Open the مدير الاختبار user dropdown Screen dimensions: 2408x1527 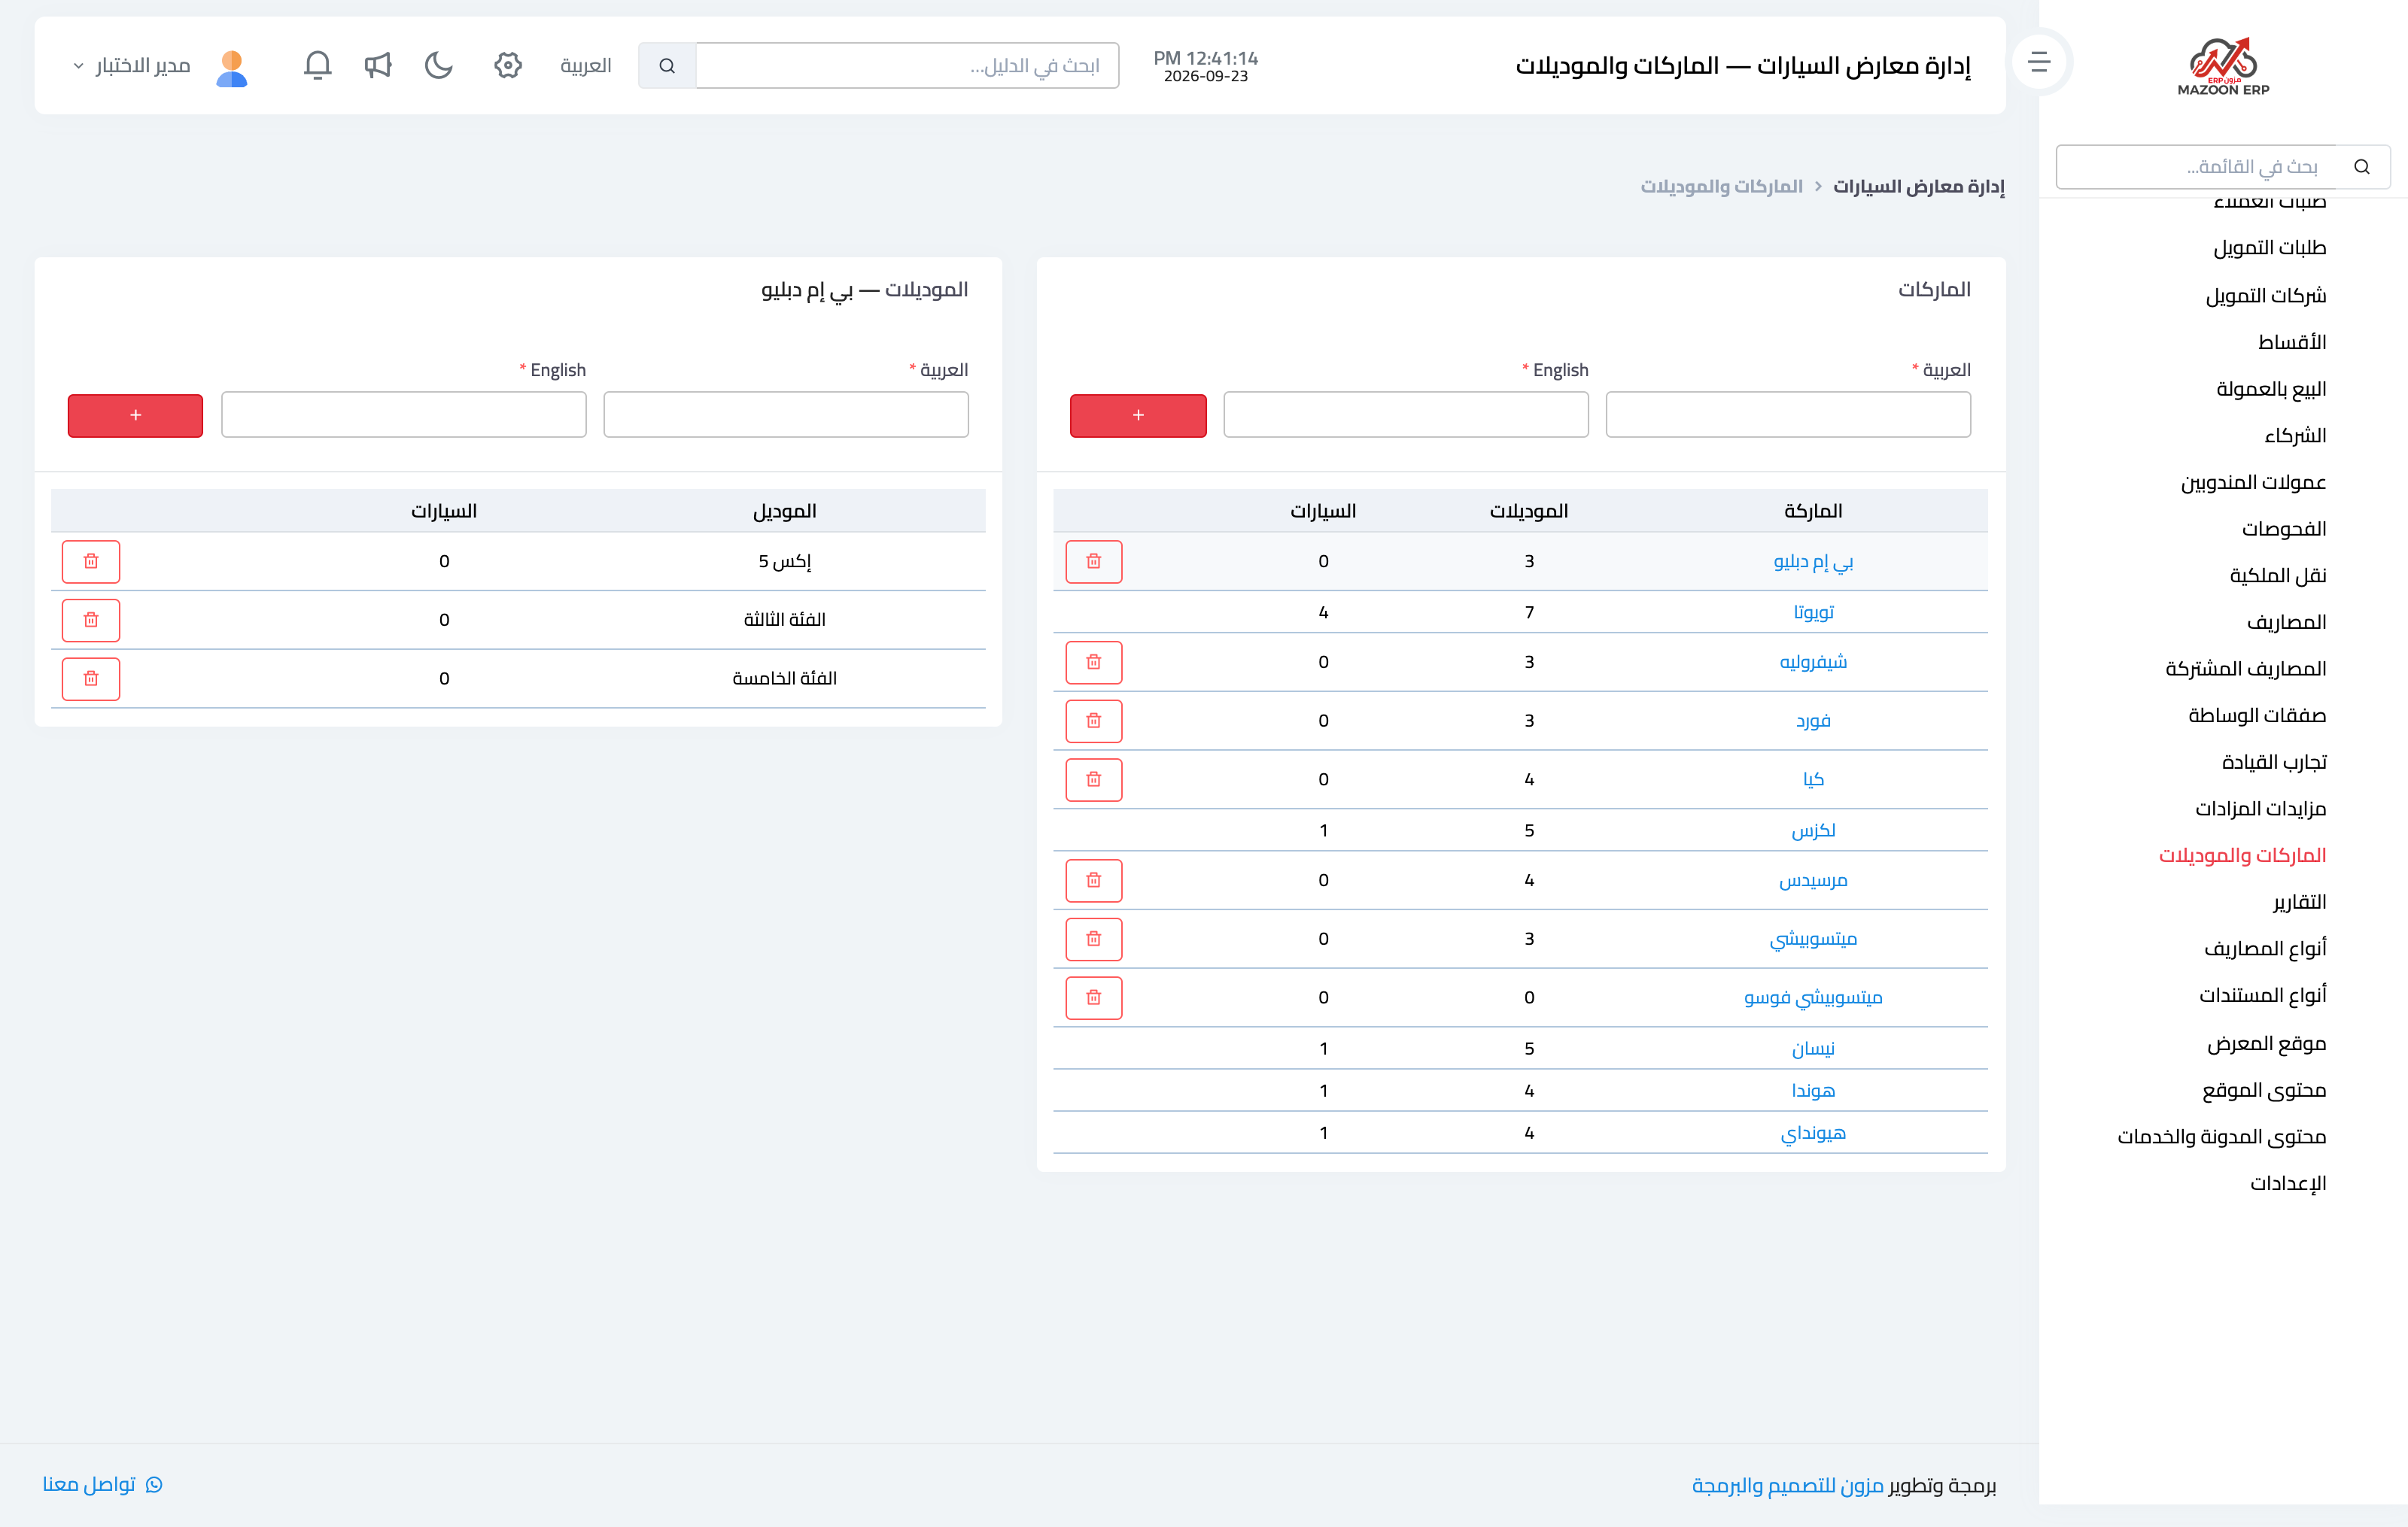(132, 66)
